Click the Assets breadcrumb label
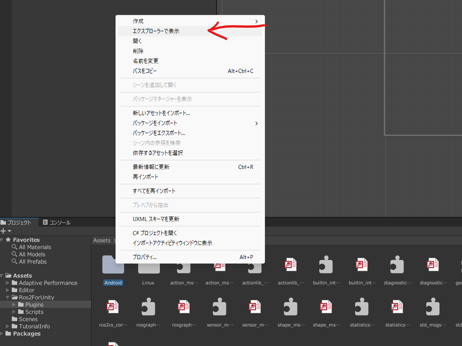 point(101,240)
